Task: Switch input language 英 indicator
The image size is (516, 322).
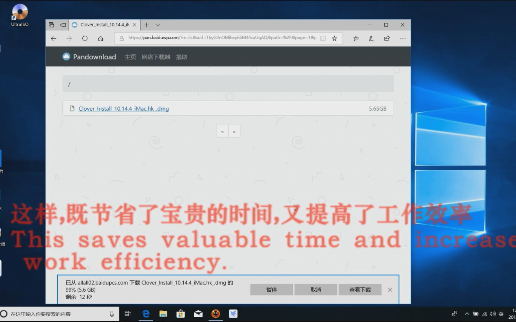Action: click(x=501, y=314)
